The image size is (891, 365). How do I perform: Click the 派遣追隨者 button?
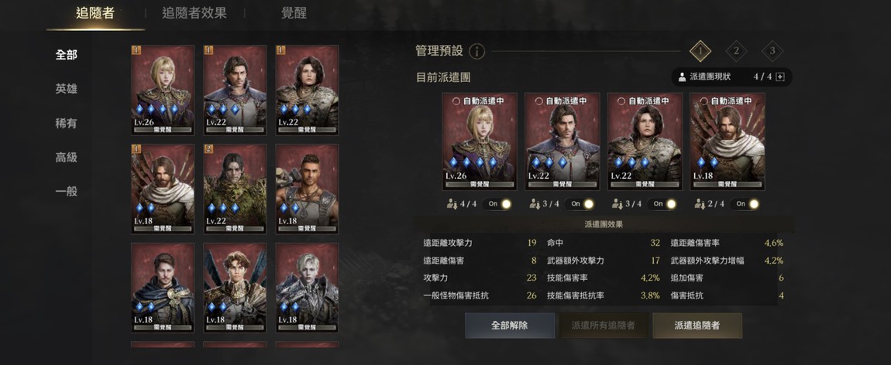click(697, 326)
